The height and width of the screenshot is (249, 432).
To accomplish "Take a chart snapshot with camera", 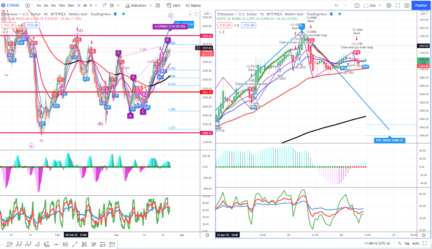I will pos(407,5).
